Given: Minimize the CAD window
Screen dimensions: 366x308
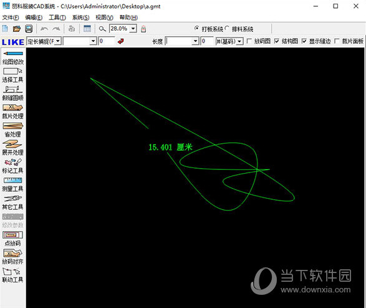Looking at the screenshot, I should 315,6.
